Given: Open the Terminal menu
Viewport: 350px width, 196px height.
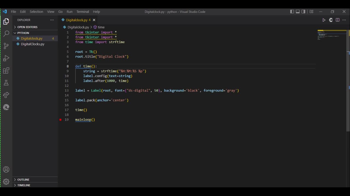Looking at the screenshot, I should [83, 11].
